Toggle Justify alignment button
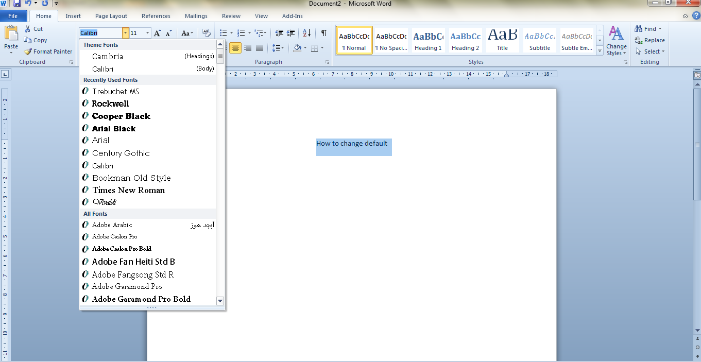Image resolution: width=701 pixels, height=362 pixels. click(x=260, y=48)
